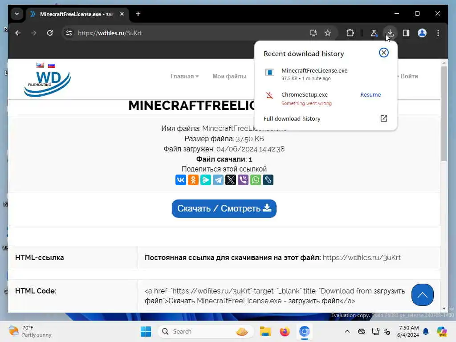456x342 pixels.
Task: Switch site language to Russian flag
Action: coord(52,65)
